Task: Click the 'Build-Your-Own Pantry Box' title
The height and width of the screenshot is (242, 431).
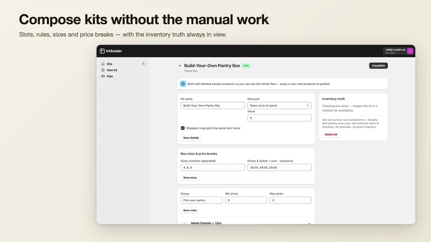Action: coord(212,66)
